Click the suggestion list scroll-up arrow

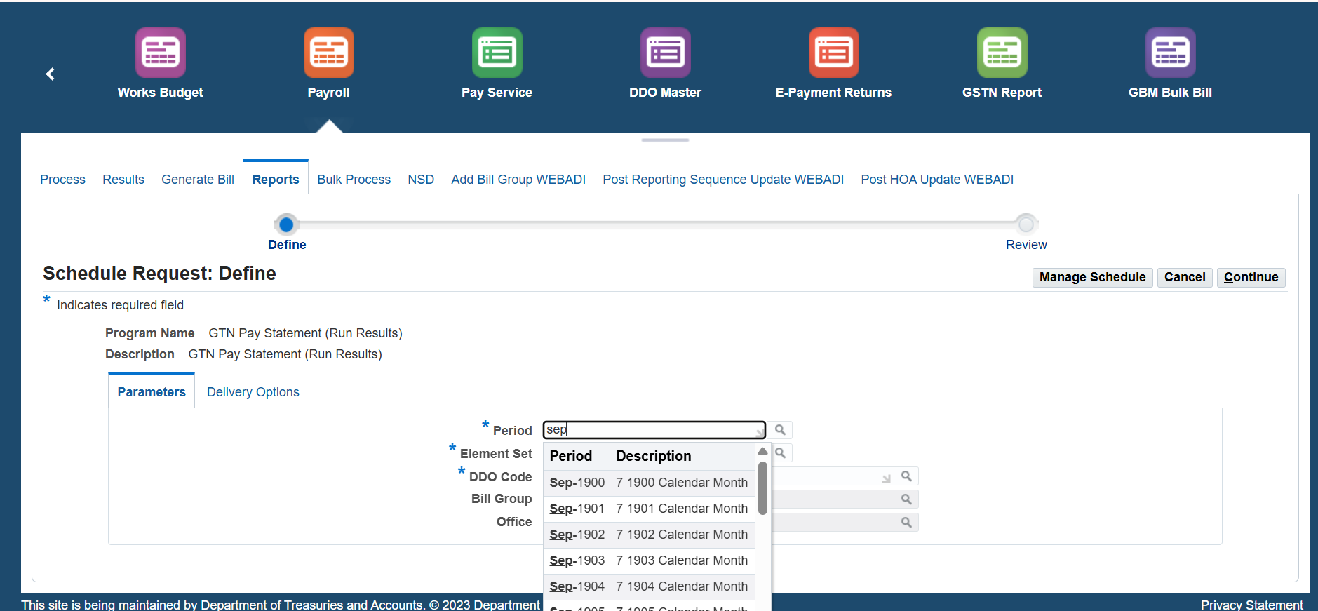pos(762,451)
